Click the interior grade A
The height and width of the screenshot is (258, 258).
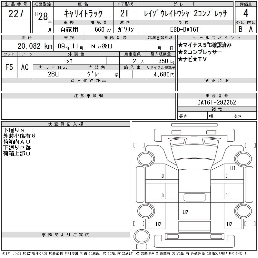click(251, 29)
